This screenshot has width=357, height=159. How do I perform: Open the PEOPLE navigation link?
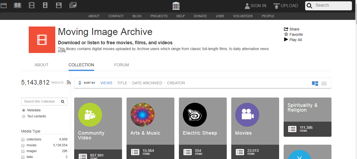[x=268, y=16]
